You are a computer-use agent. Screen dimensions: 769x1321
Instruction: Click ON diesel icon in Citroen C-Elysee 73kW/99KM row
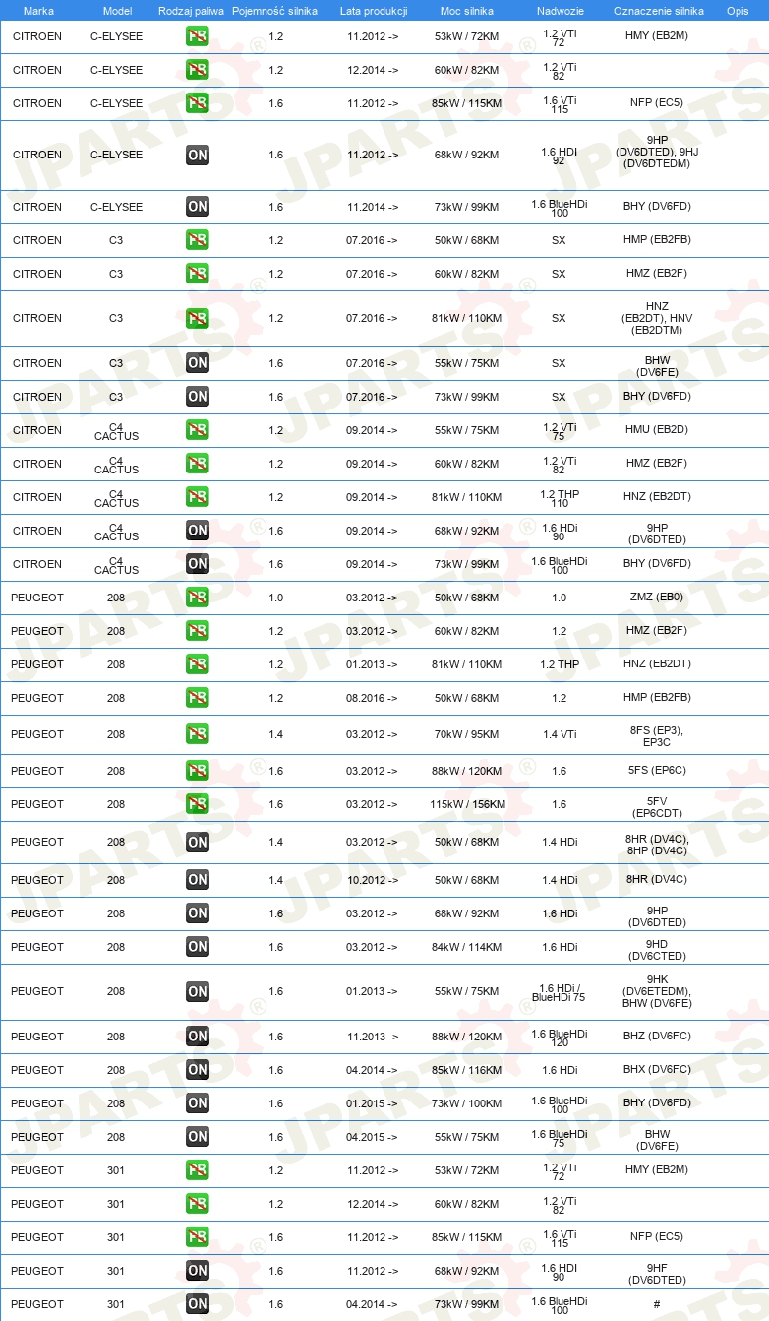point(198,207)
